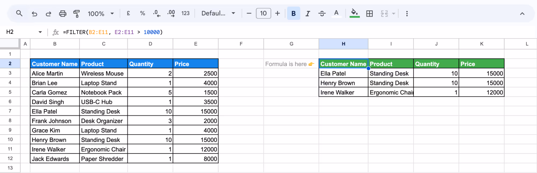Select row 7 header
This screenshot has width=537, height=173.
point(10,111)
